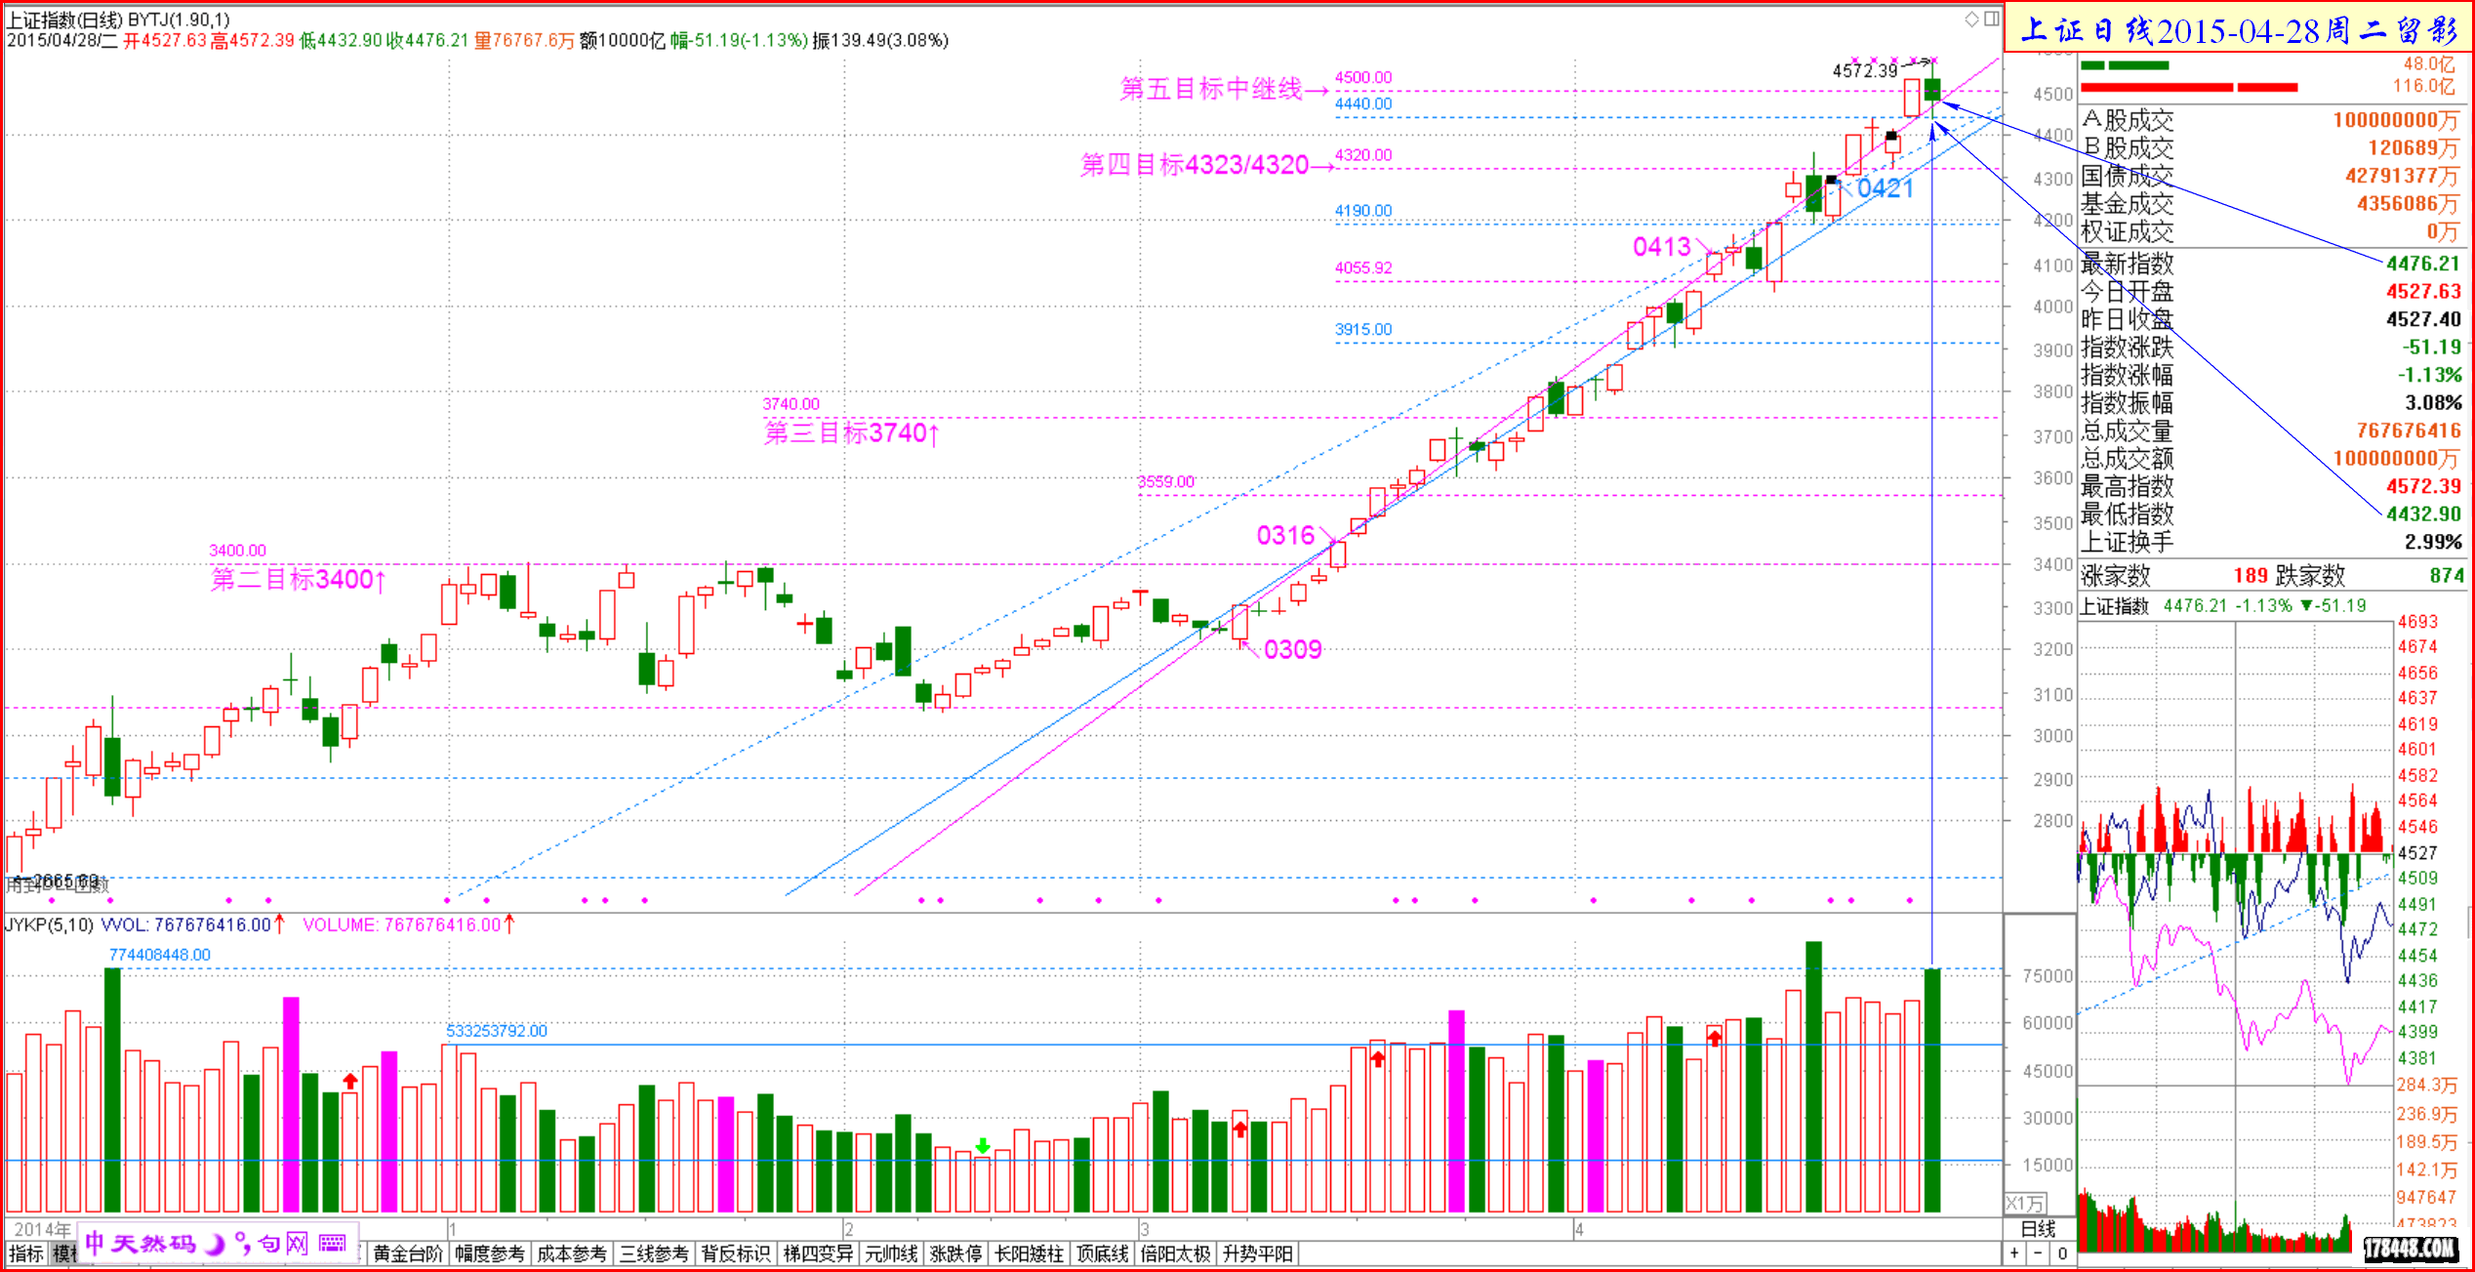Click the 4572.39 high price marker
Screen dimensions: 2475x1272
1864,70
